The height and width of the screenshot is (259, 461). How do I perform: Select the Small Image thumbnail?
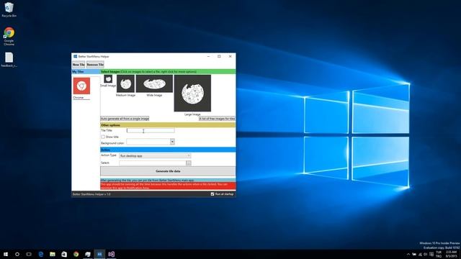click(108, 79)
